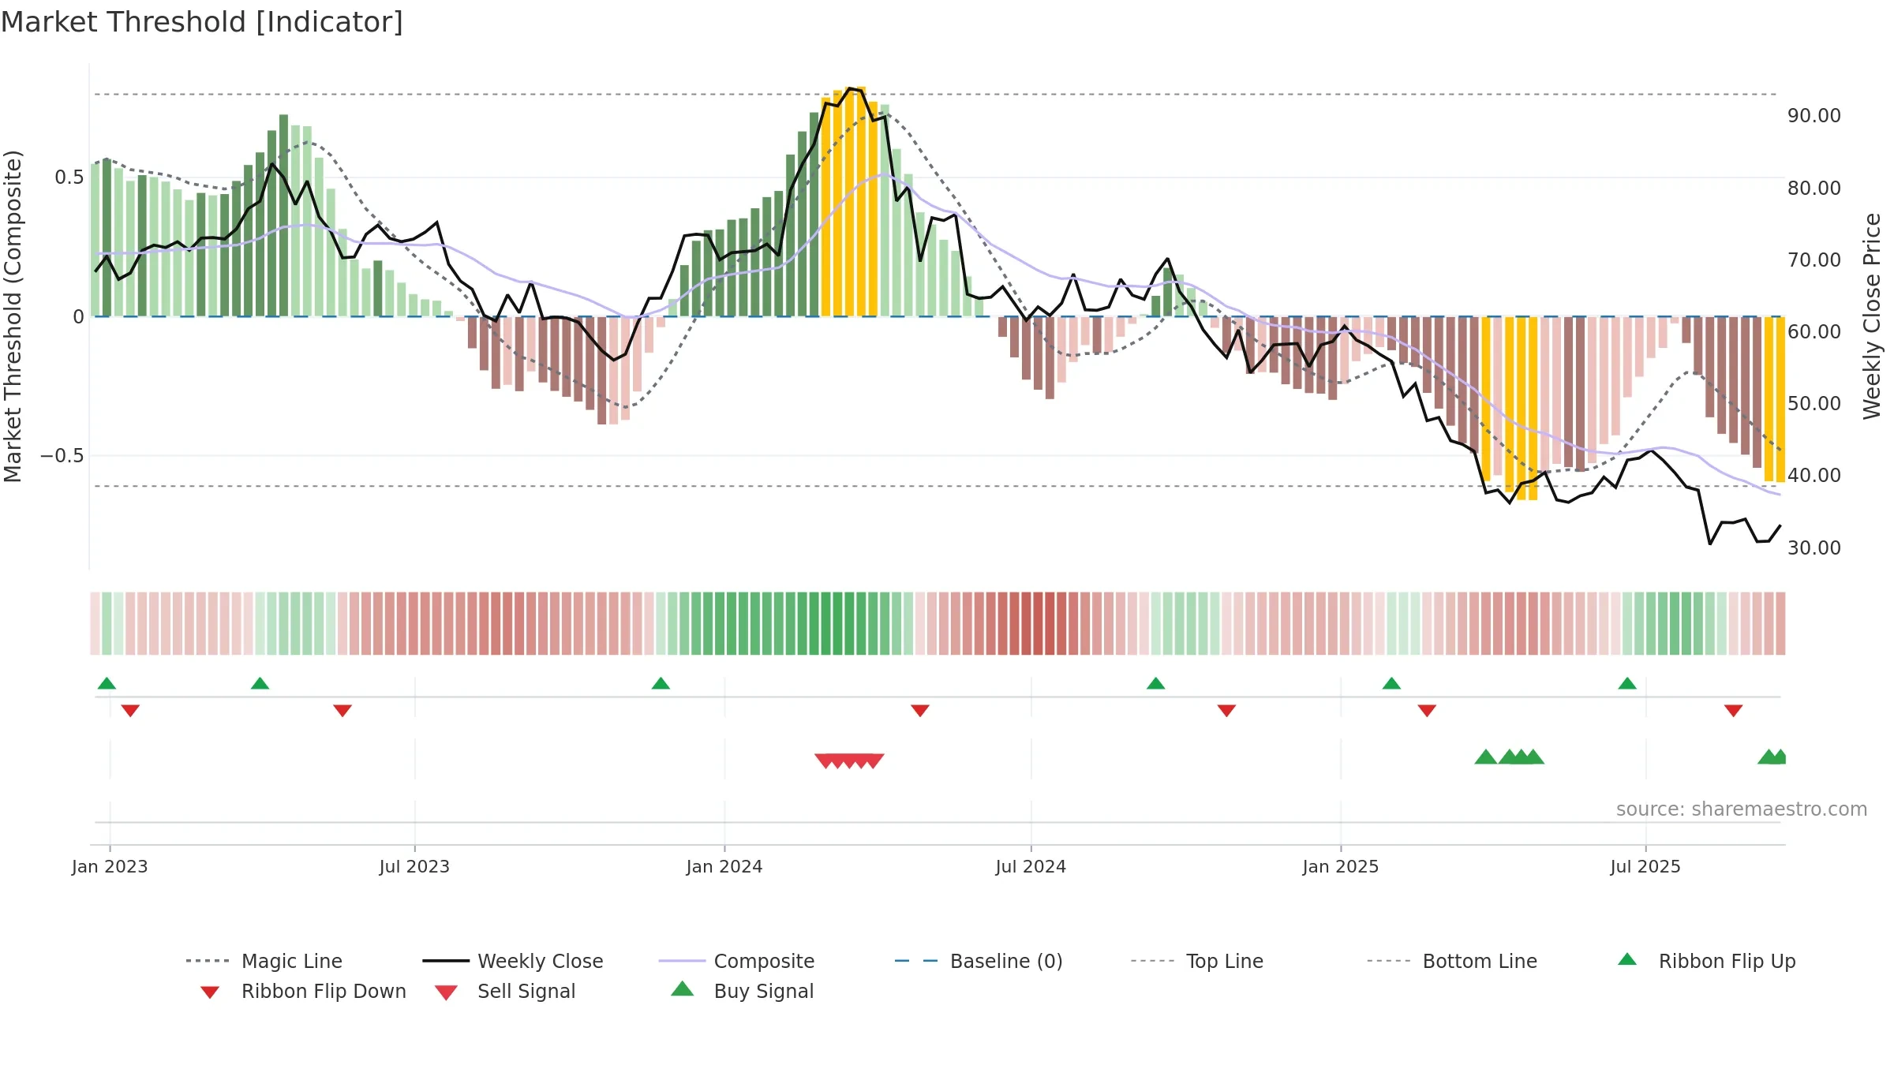This screenshot has width=1894, height=1065.
Task: Select the Jul 2024 x-axis label
Action: (1031, 867)
